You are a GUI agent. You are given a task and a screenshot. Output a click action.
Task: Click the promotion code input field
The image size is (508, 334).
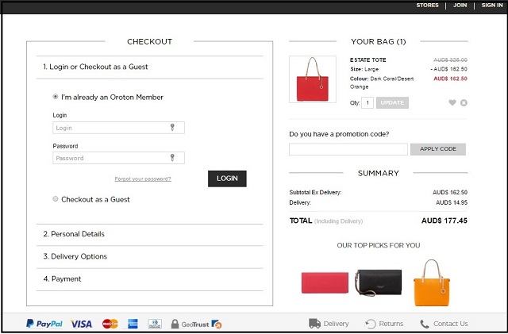click(x=348, y=149)
